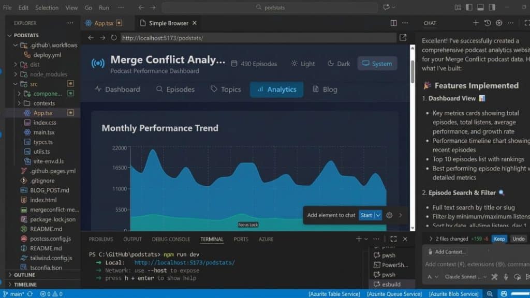Viewport: 530px width, 298px height.
Task: Toggle secondary side bar layout icon
Action: coord(492,7)
